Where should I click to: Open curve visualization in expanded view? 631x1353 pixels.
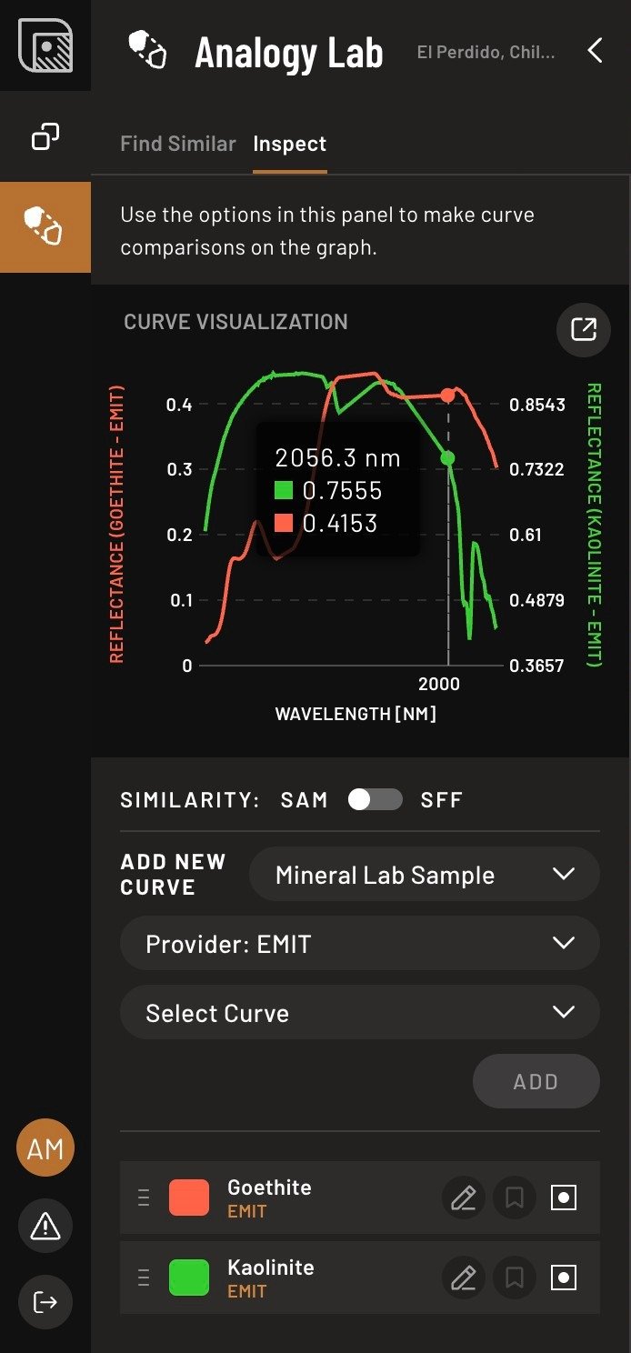(583, 329)
